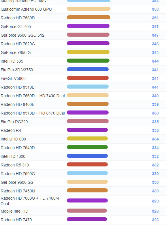The image size is (166, 225).
Task: Click score 332 for Radeon R5 310
Action: click(x=155, y=165)
